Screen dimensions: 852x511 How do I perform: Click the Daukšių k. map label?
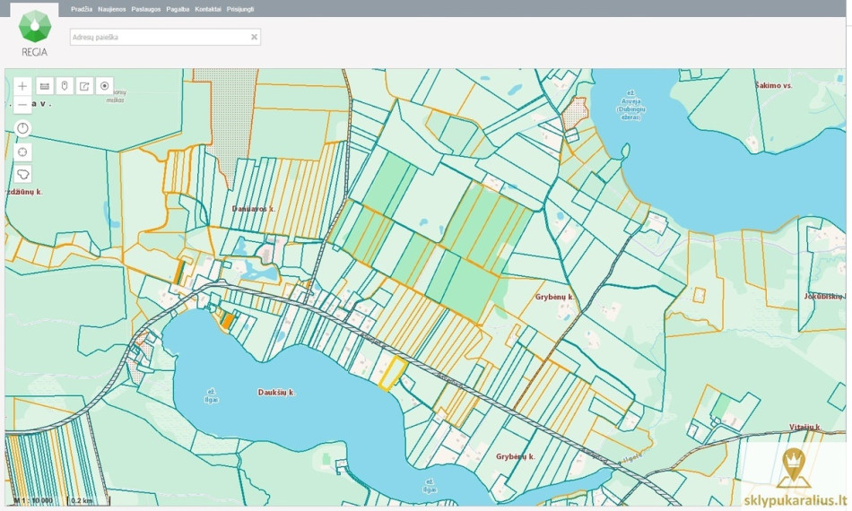(276, 392)
